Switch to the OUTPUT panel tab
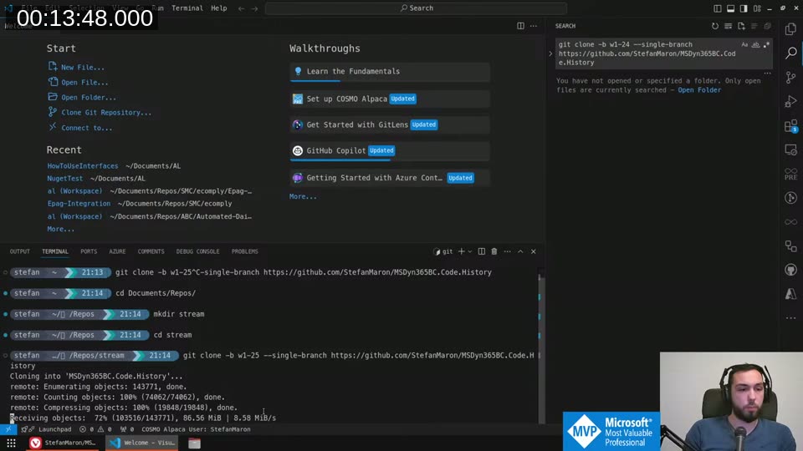Image resolution: width=803 pixels, height=451 pixels. [20, 251]
